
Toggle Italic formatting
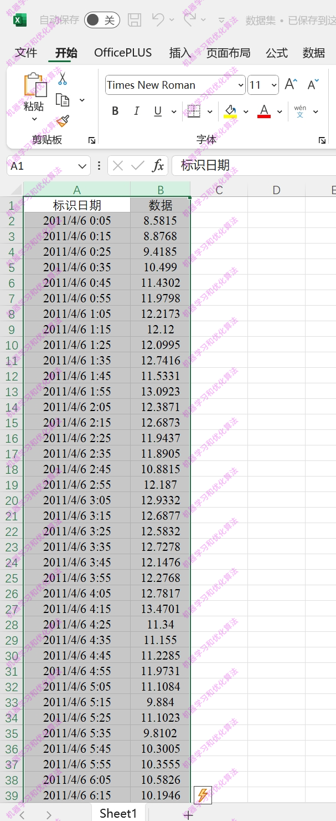click(x=137, y=111)
